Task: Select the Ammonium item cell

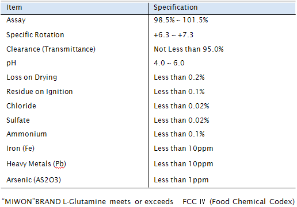Action: (x=26, y=134)
